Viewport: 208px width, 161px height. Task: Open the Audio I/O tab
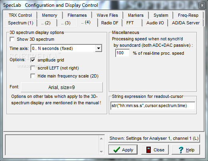coord(155,23)
